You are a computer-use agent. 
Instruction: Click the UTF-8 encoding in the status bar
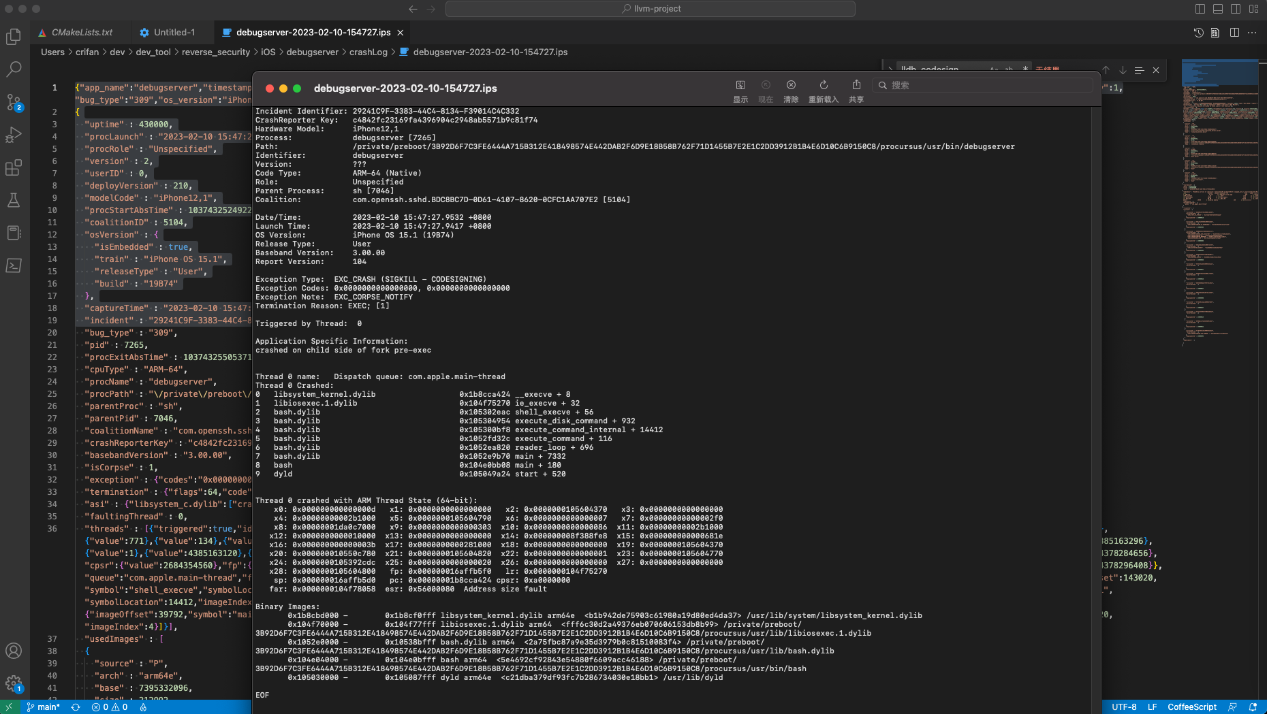pos(1124,707)
